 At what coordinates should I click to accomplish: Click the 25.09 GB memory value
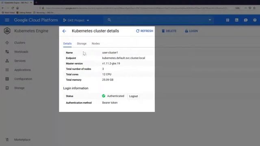(x=108, y=80)
